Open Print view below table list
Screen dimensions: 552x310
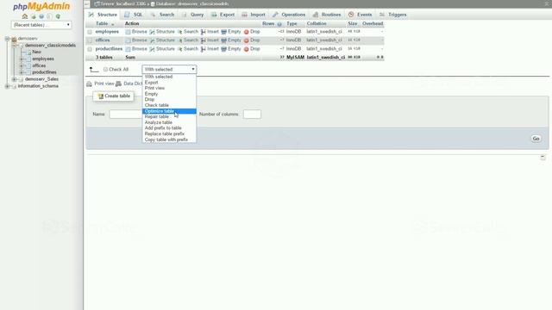click(x=100, y=84)
